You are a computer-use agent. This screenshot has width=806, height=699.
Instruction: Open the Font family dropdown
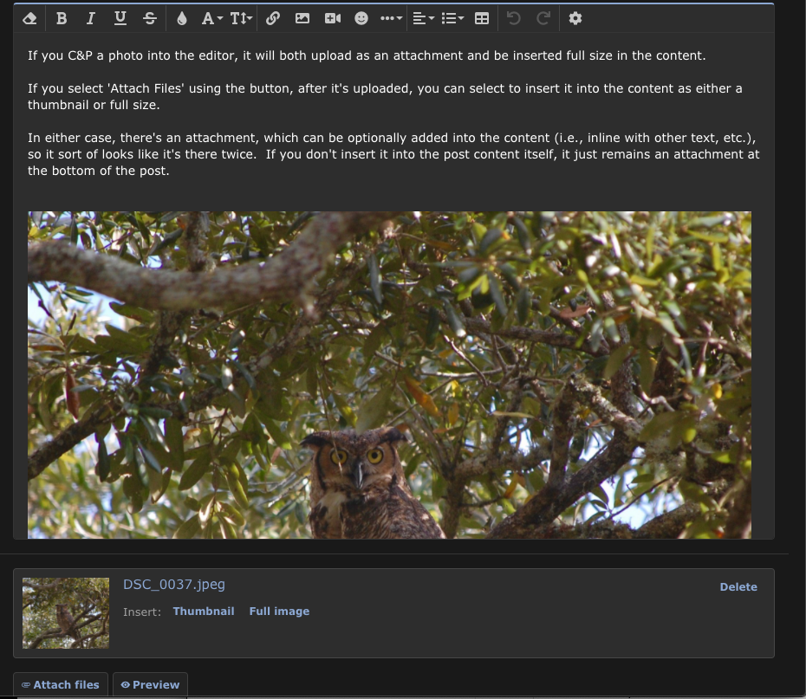point(211,18)
